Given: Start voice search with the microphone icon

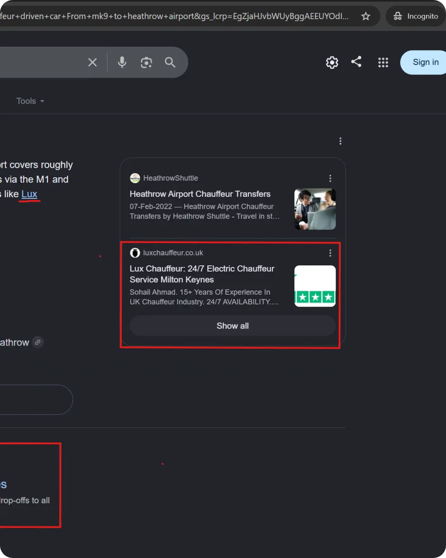Looking at the screenshot, I should tap(122, 62).
